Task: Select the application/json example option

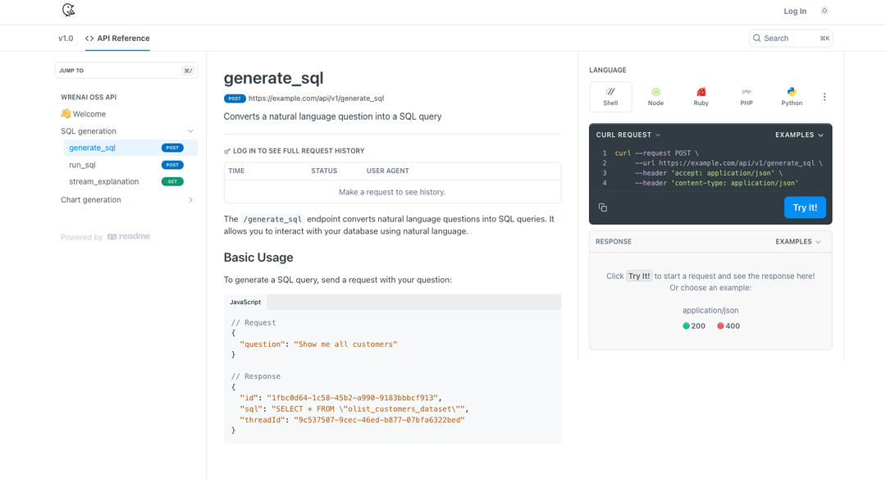Action: [x=710, y=310]
